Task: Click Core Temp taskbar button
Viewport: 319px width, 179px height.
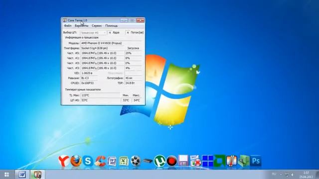Action: tap(37, 175)
